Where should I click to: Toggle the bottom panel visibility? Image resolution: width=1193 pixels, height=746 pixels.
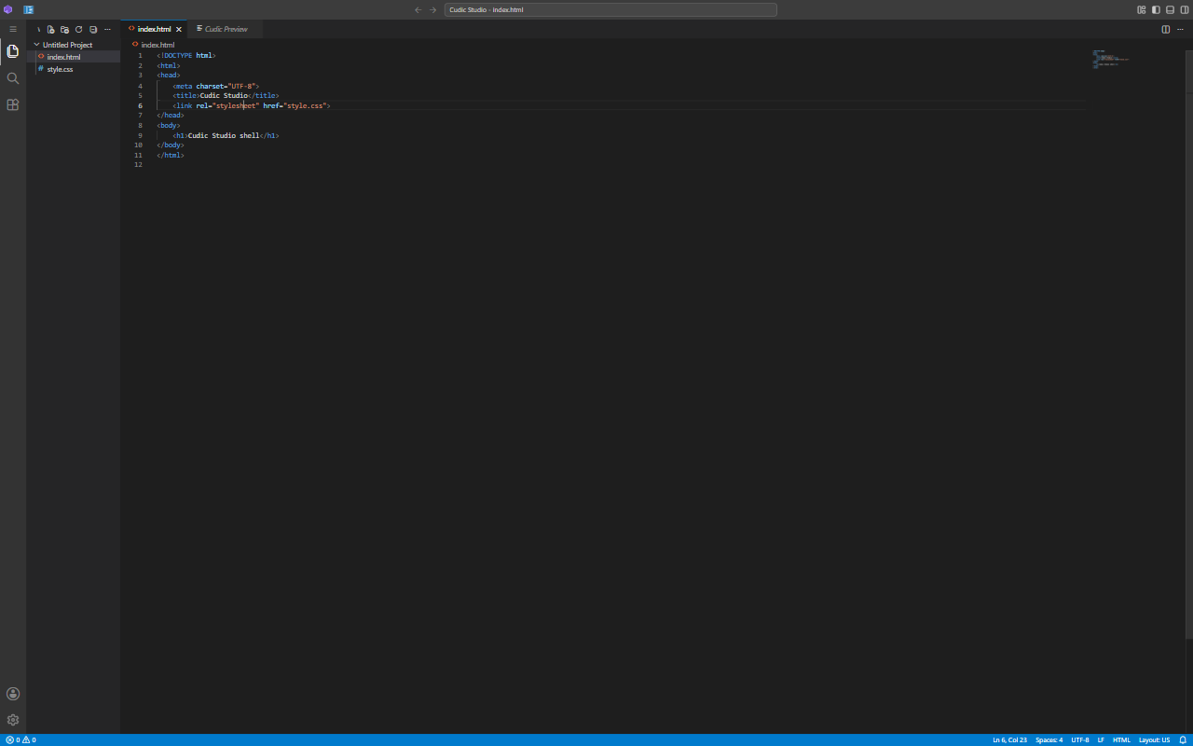click(x=1171, y=9)
